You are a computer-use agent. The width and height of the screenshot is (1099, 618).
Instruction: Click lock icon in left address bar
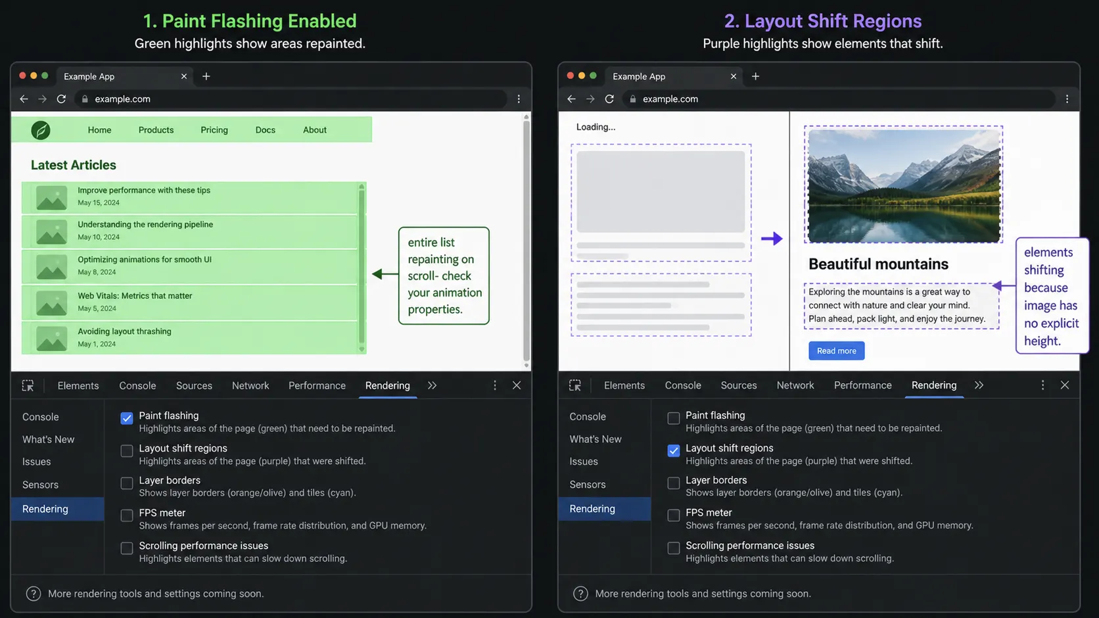tap(85, 99)
